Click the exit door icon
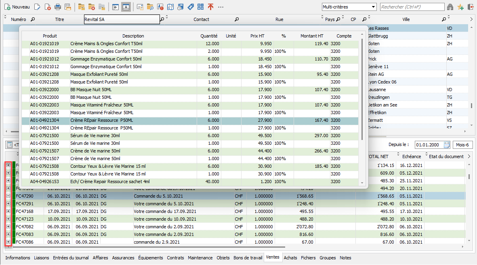This screenshot has height=265, width=477. pos(471,7)
